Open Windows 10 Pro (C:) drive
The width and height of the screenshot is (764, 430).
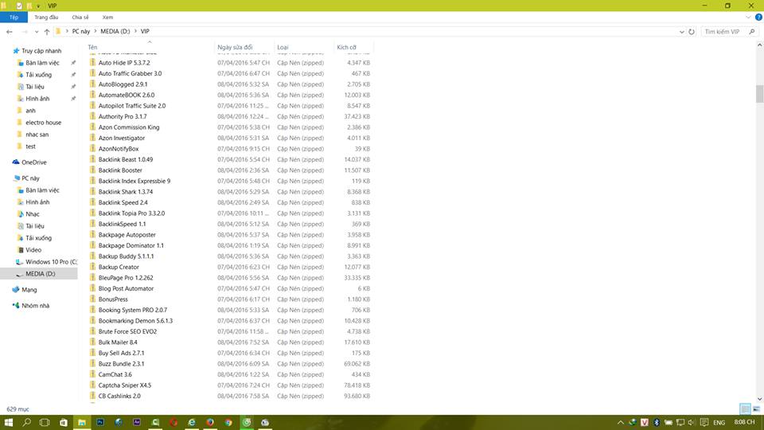pyautogui.click(x=51, y=262)
